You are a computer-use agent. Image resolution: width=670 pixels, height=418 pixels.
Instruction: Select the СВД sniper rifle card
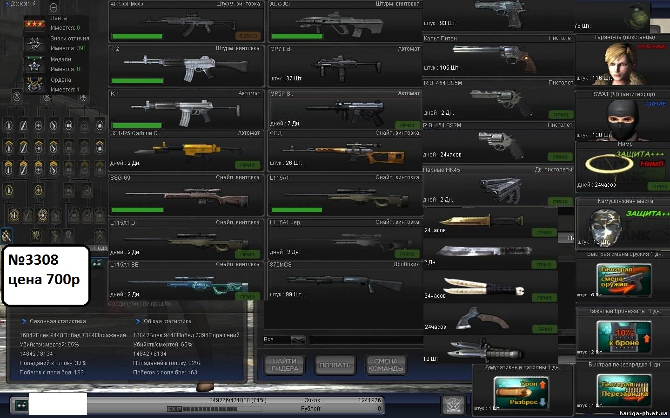pyautogui.click(x=345, y=150)
